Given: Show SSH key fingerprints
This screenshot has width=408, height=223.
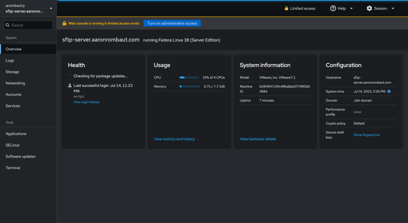Looking at the screenshot, I should [367, 135].
